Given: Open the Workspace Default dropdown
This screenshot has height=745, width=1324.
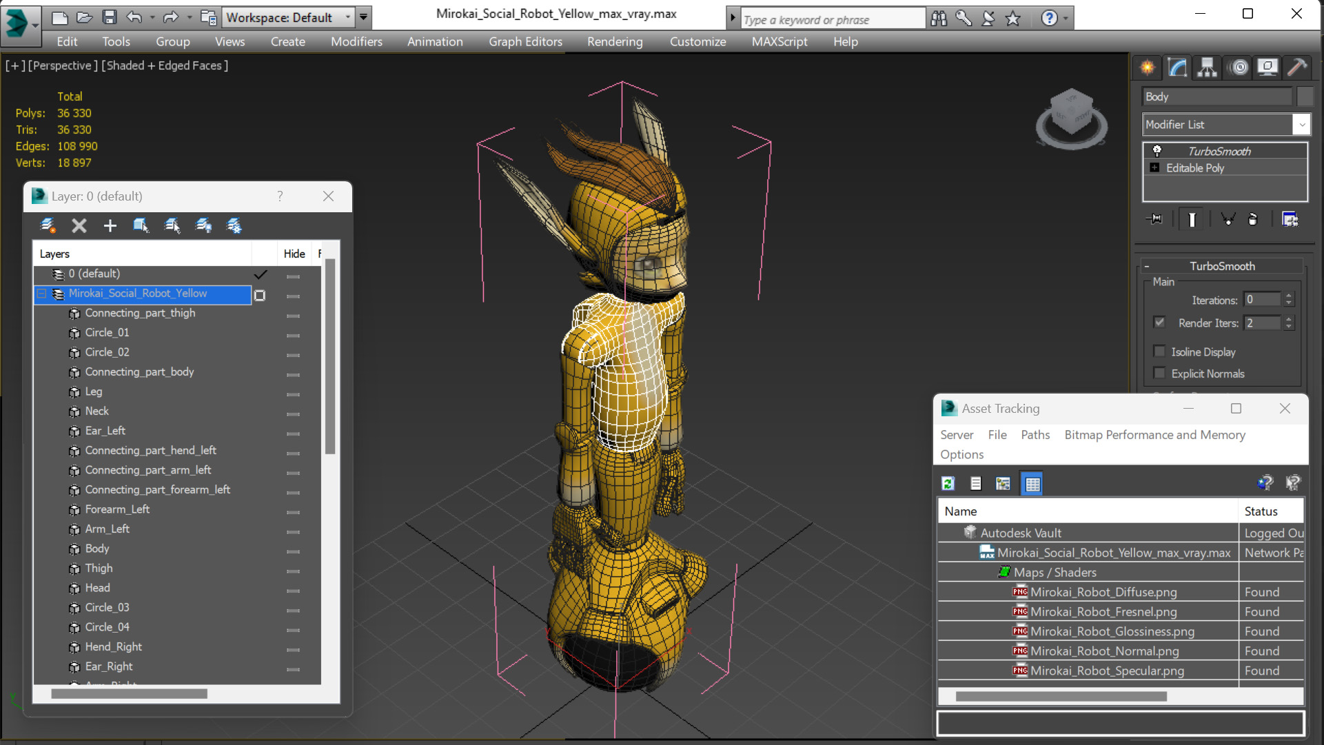Looking at the screenshot, I should tap(347, 17).
